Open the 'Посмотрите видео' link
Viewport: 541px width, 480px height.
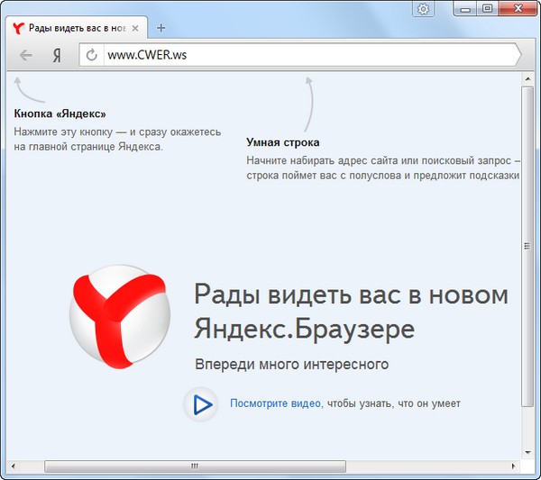click(276, 404)
